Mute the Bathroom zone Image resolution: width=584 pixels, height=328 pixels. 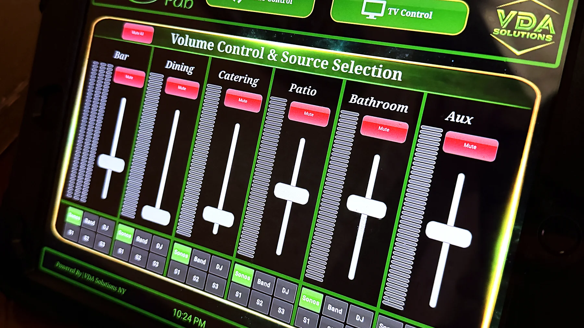coord(384,129)
